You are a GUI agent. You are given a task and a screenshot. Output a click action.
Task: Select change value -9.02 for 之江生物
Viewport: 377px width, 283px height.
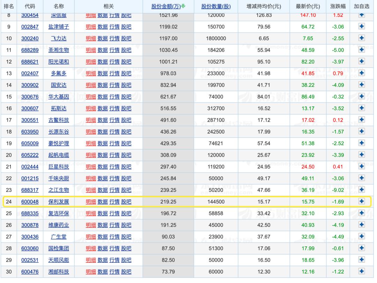click(x=338, y=190)
